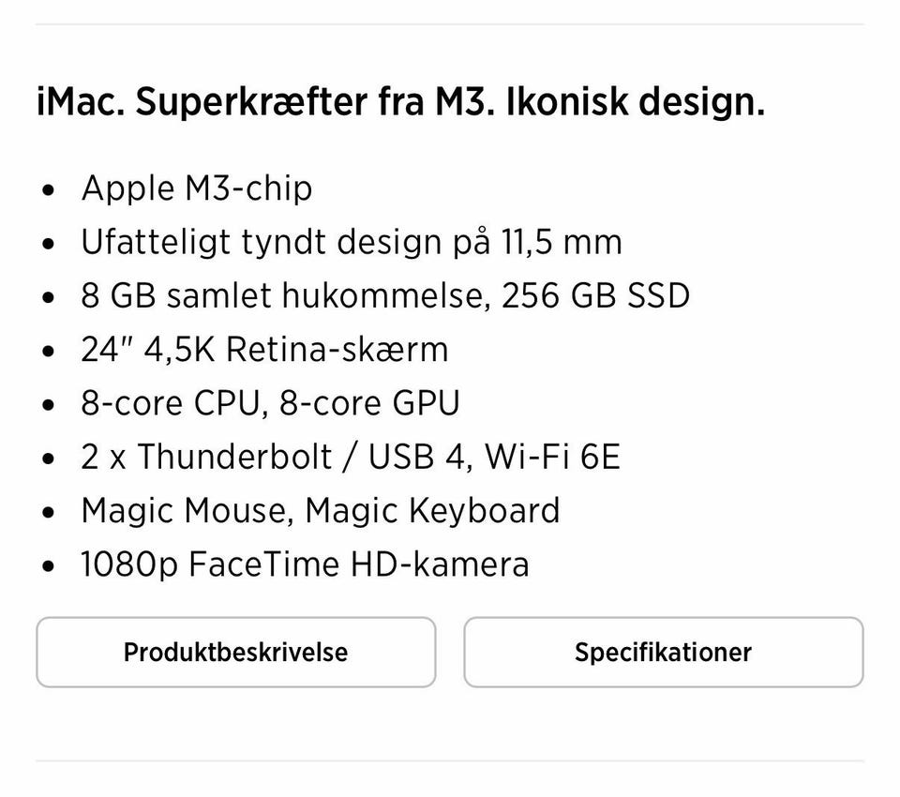This screenshot has height=797, width=900.
Task: Click the bullet beside 24″ 4,5K Retina-skærm
Action: tap(50, 352)
